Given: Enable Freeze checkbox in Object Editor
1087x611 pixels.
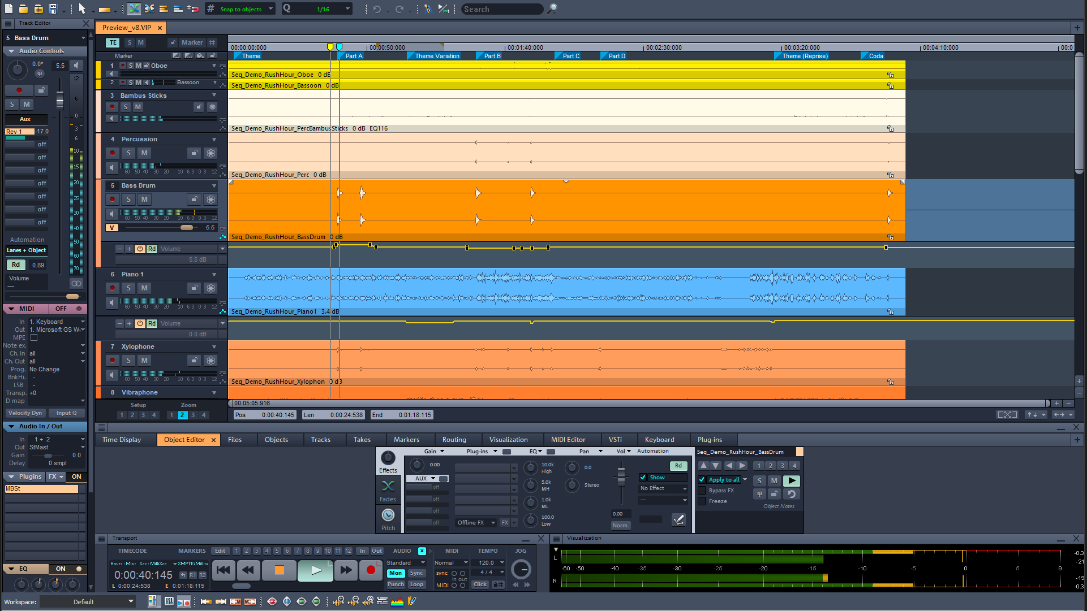Looking at the screenshot, I should [702, 501].
